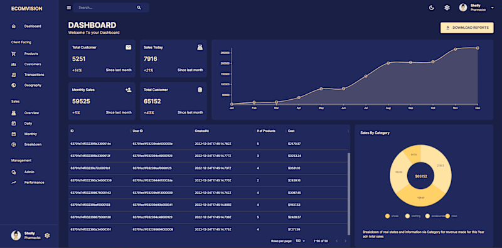Click the Transactions receipt icon
This screenshot has width=502, height=248.
coord(13,75)
